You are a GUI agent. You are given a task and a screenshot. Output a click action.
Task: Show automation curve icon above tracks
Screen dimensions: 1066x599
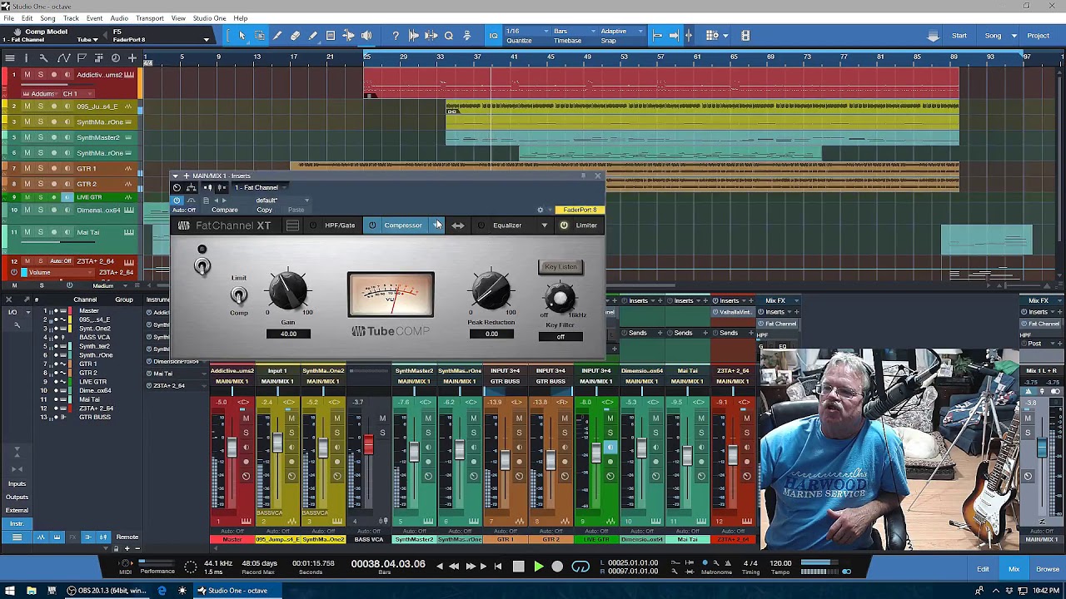(x=62, y=57)
